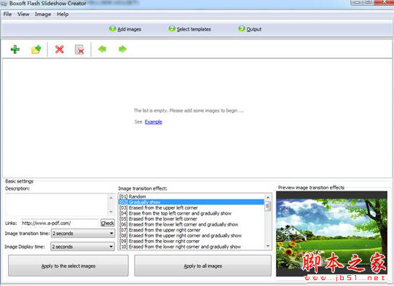This screenshot has height=286, width=394.
Task: Click the Check button next to Links
Action: [x=108, y=223]
